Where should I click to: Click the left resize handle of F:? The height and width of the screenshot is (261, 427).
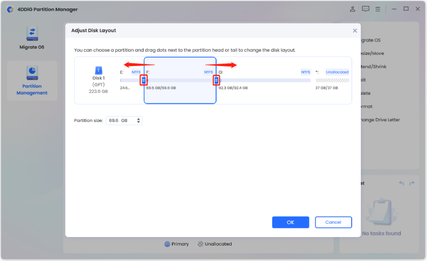coord(144,80)
